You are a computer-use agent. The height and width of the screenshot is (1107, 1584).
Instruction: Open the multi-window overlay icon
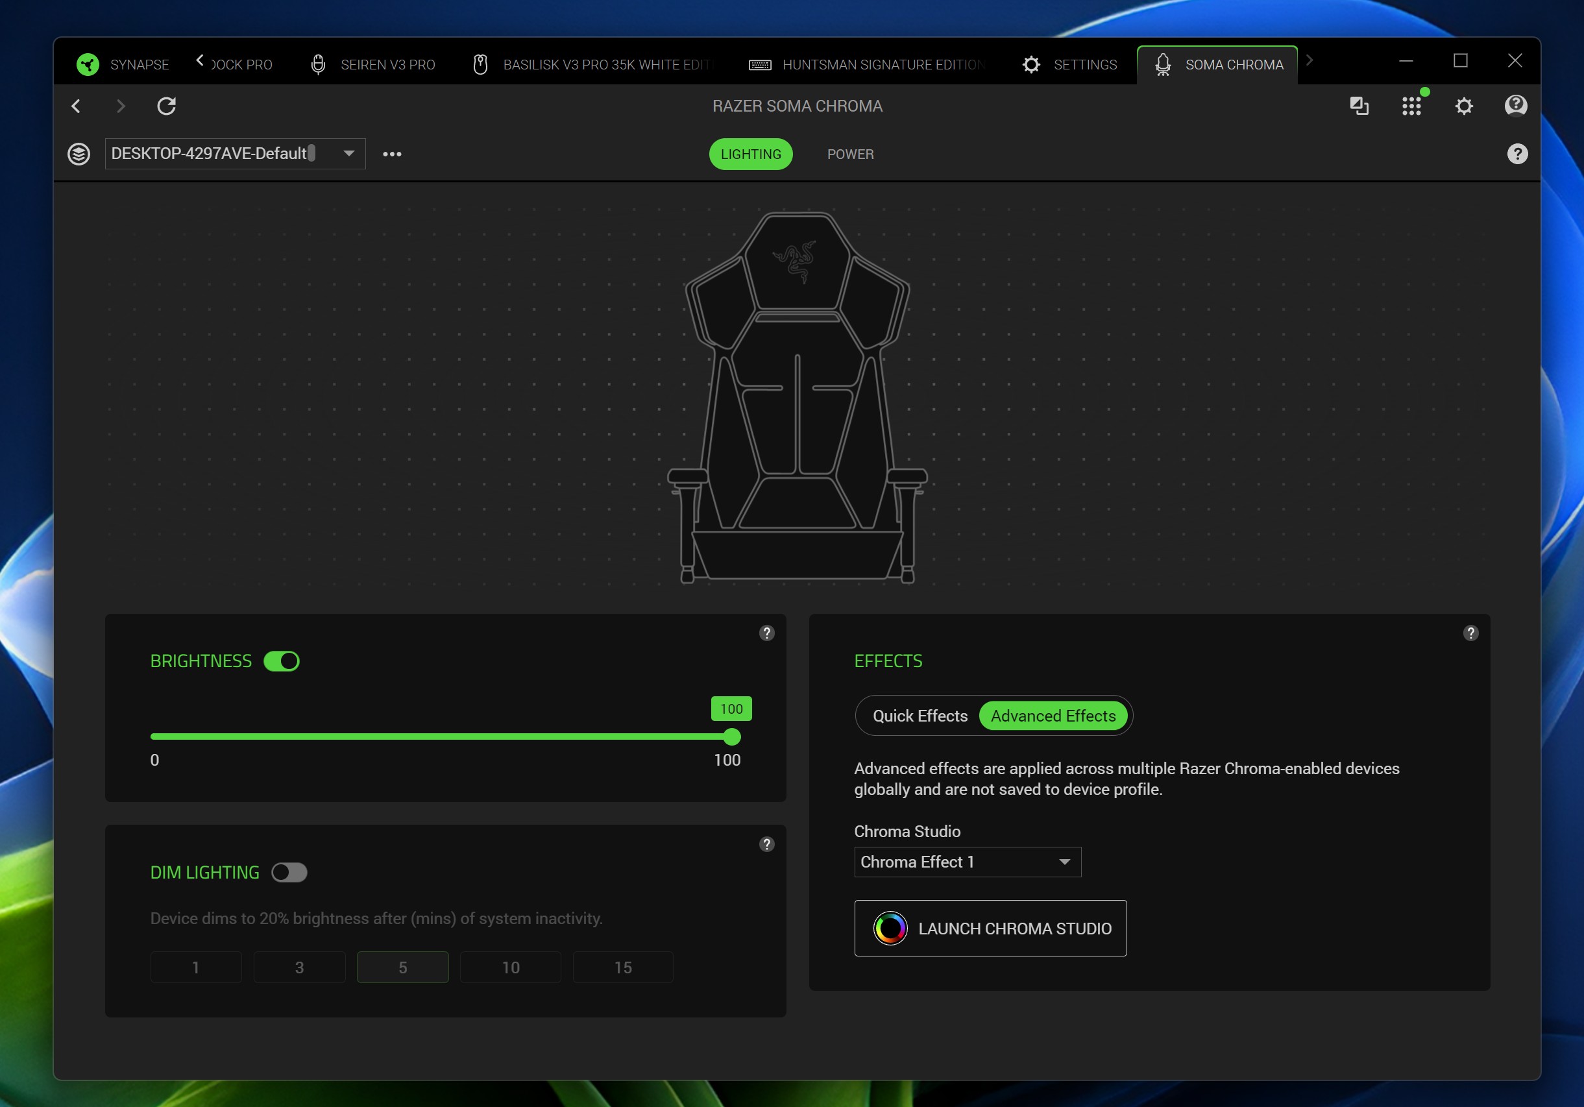pyautogui.click(x=1359, y=106)
